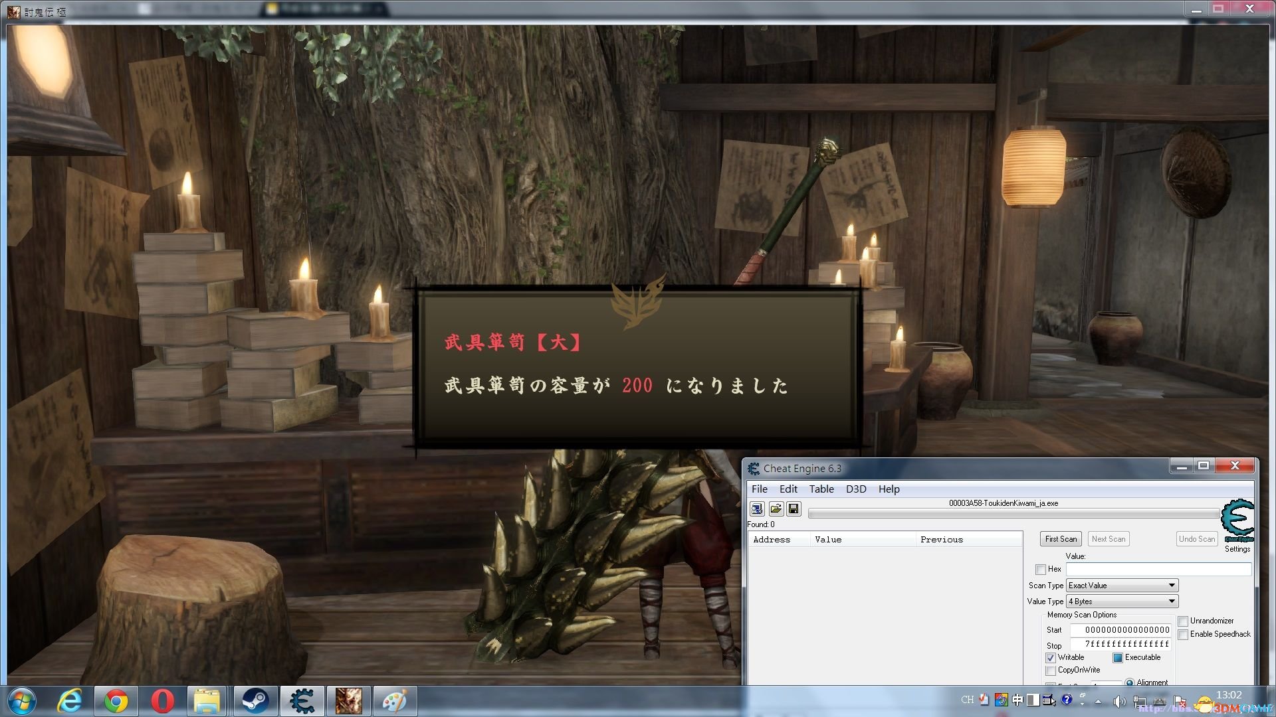This screenshot has height=717, width=1276.
Task: Click the Next Scan button
Action: [1109, 539]
